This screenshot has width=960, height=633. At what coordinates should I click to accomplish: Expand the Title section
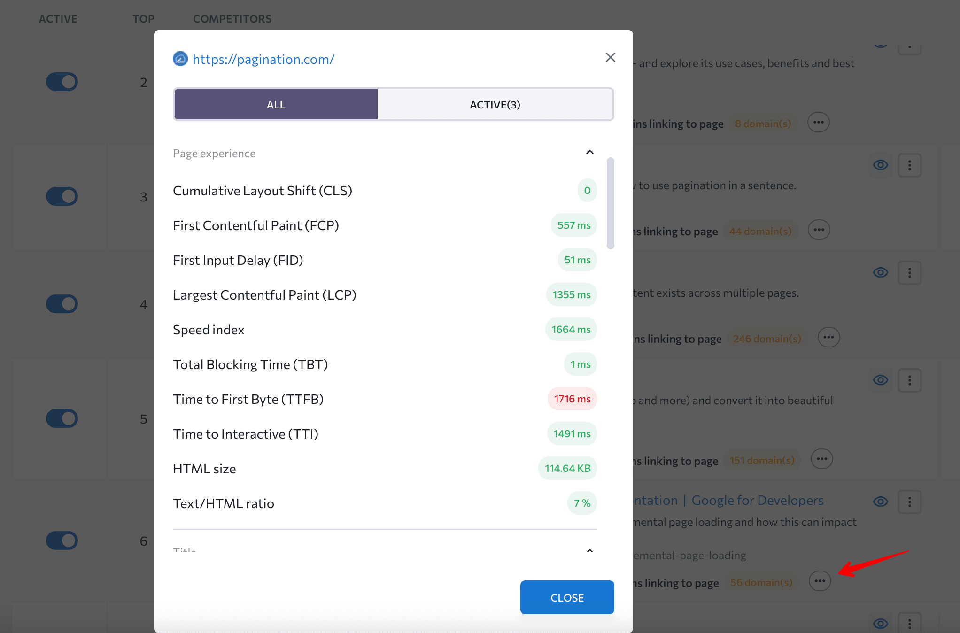point(590,550)
